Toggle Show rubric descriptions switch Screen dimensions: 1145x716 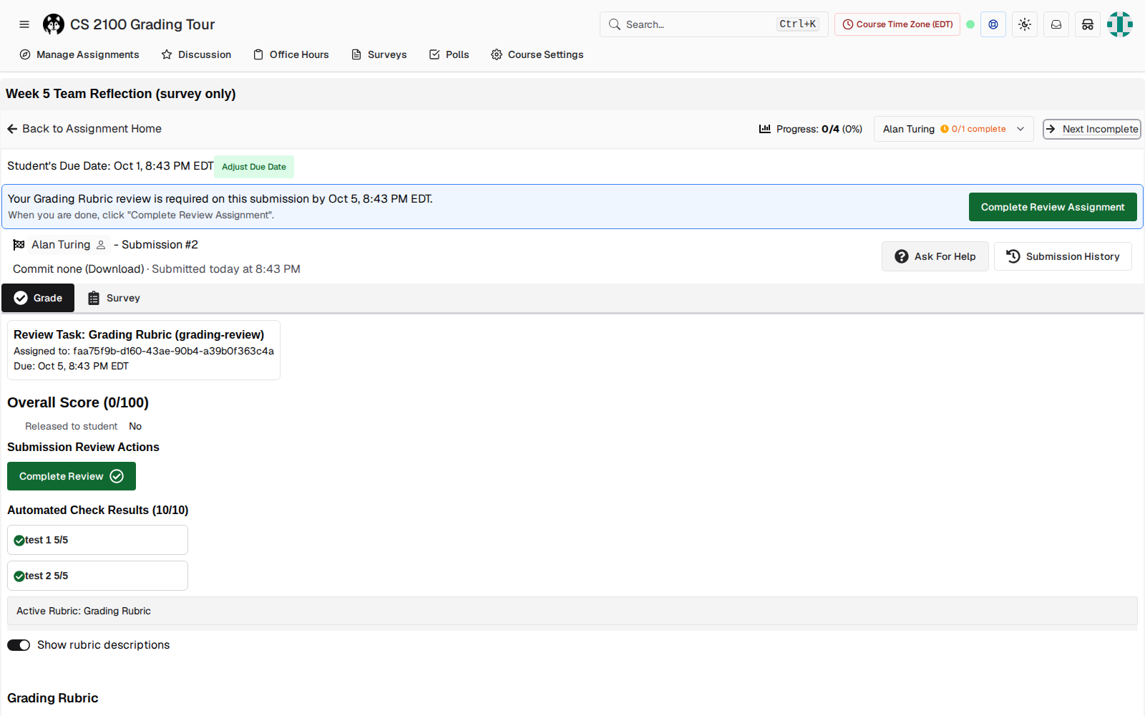19,645
